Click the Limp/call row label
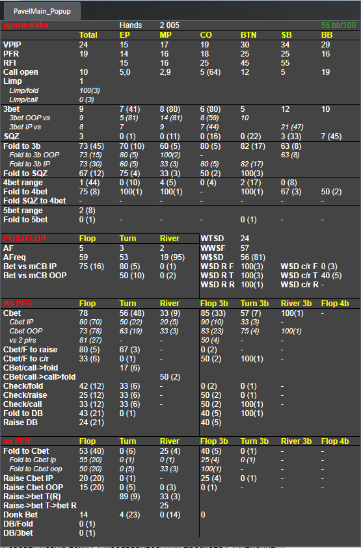 click(x=23, y=99)
